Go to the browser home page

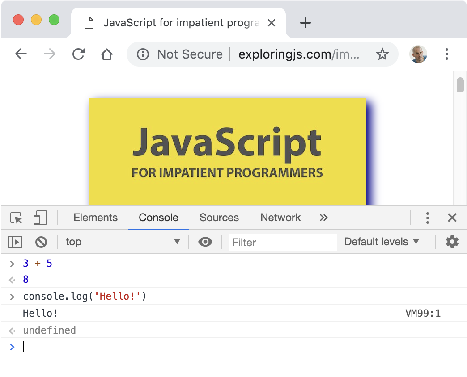pos(106,54)
